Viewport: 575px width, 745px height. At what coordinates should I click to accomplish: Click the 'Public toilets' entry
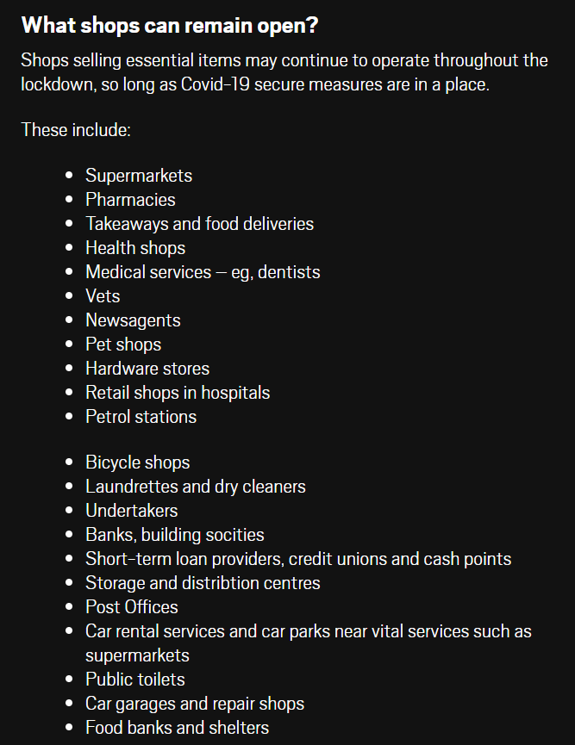click(x=135, y=680)
